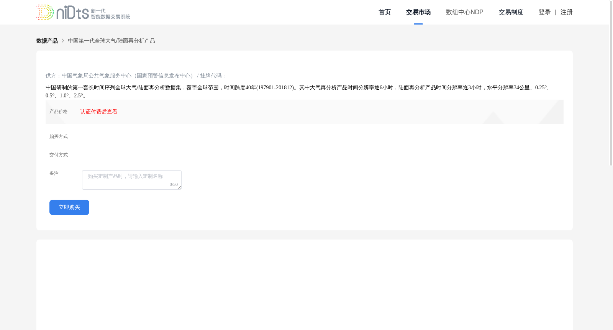Click 数据产品 in the breadcrumb
The width and height of the screenshot is (613, 330).
point(47,41)
